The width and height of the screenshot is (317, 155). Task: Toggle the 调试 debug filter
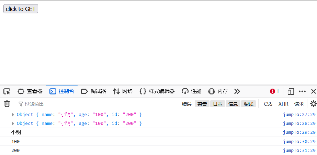click(x=248, y=104)
